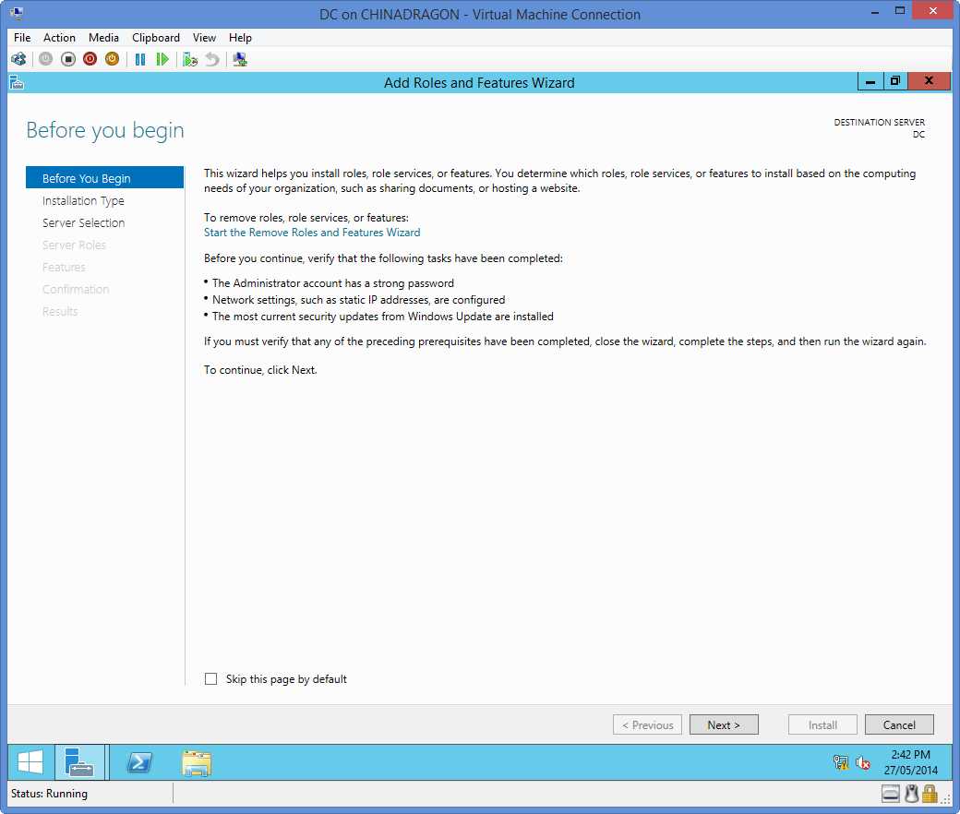
Task: Go to Server Selection step
Action: (84, 222)
